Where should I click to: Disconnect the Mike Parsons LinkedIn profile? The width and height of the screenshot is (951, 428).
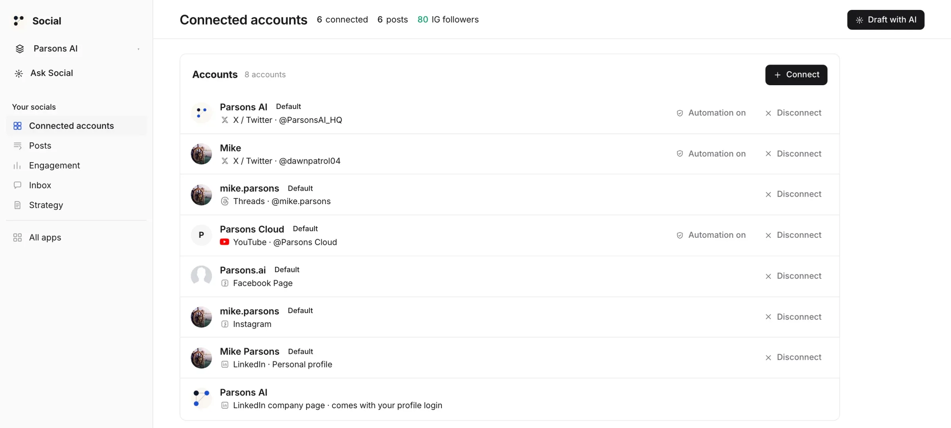793,357
